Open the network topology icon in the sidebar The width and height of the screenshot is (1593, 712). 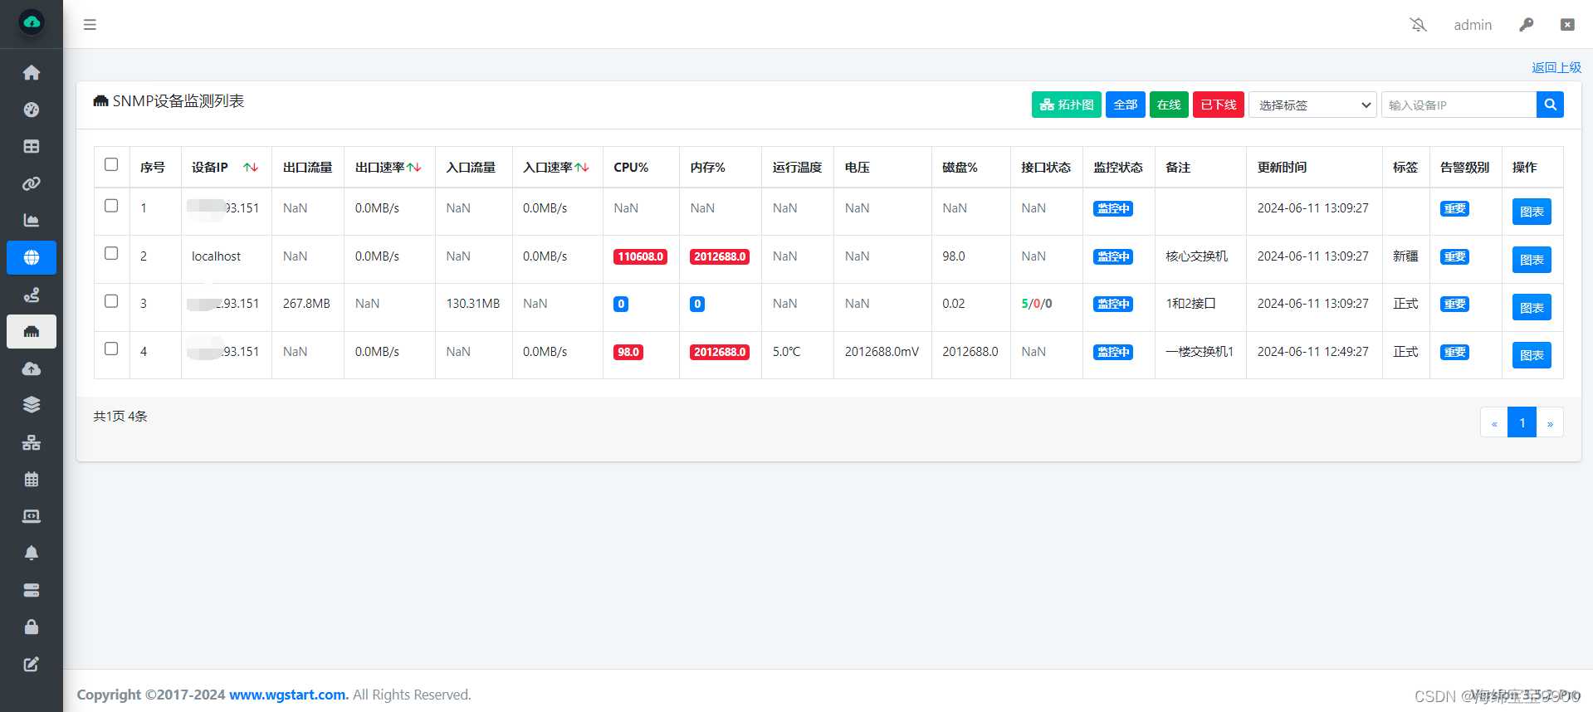(x=32, y=442)
